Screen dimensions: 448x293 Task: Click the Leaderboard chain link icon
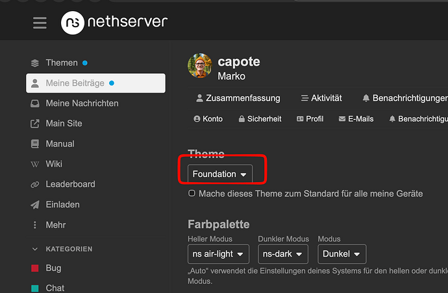coord(35,184)
